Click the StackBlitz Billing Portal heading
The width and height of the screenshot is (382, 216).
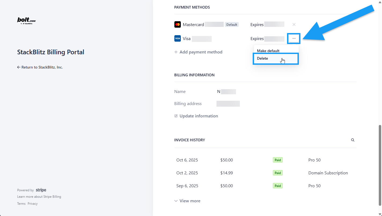click(51, 52)
